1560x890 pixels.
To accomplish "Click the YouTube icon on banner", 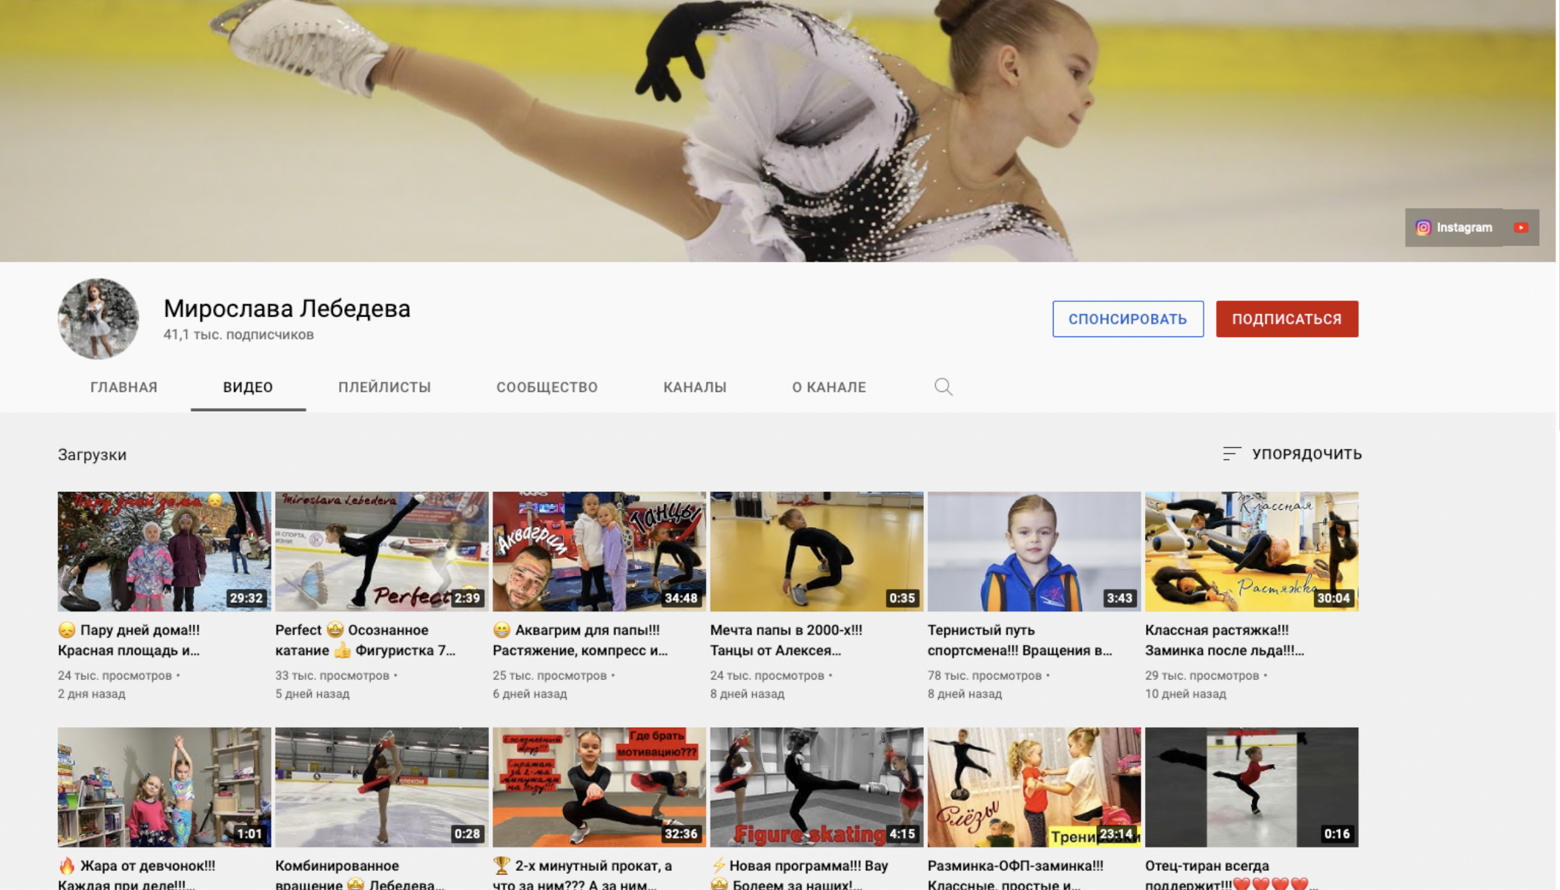I will click(1520, 228).
